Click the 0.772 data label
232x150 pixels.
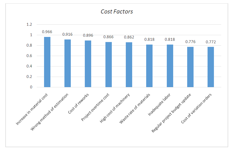(x=211, y=42)
